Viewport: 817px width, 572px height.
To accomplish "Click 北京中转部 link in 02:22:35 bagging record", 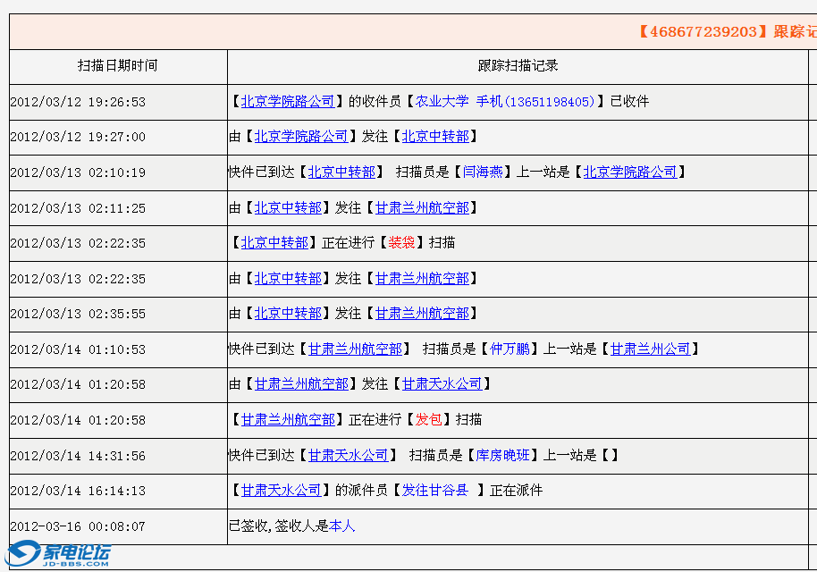I will (x=274, y=242).
